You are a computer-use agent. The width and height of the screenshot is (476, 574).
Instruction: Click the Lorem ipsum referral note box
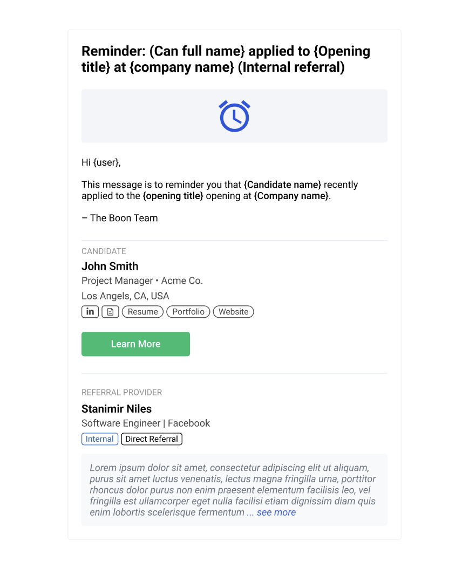[234, 490]
